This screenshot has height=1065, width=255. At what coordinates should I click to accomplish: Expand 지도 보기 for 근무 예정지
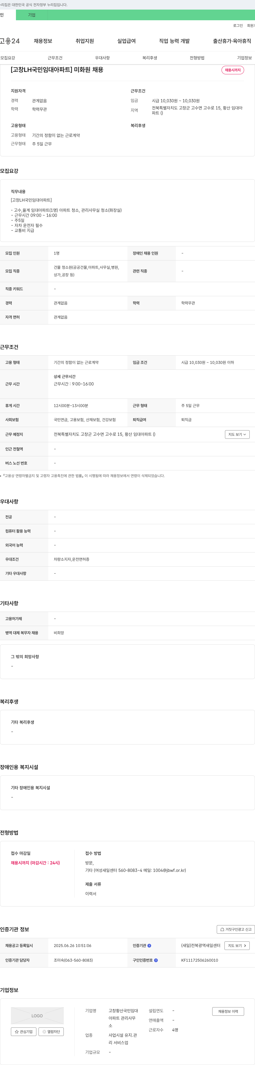click(237, 434)
